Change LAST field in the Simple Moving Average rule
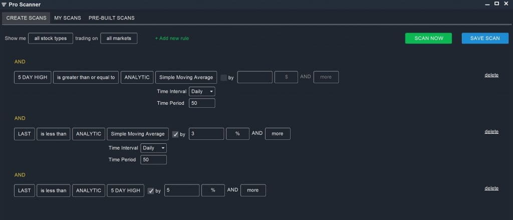The height and width of the screenshot is (220, 513). [x=25, y=134]
